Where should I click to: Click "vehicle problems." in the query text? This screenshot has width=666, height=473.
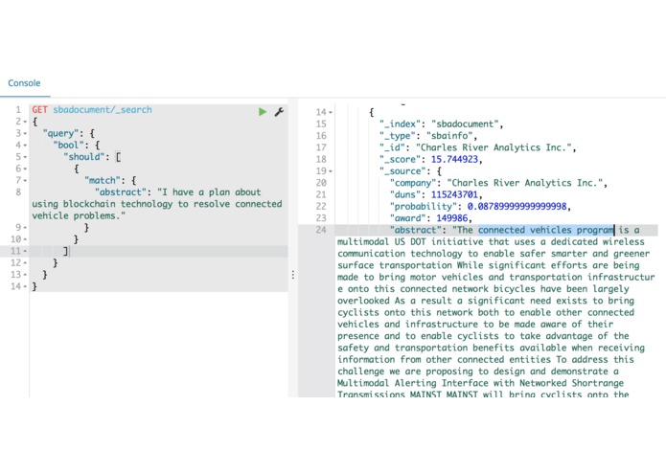coord(79,216)
